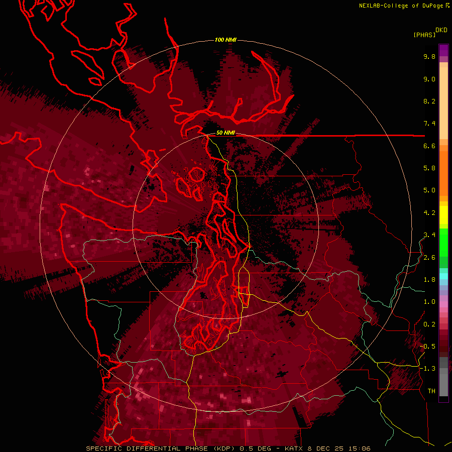452x452 pixels.
Task: Click the 5.8 legend value
Action: [x=429, y=168]
